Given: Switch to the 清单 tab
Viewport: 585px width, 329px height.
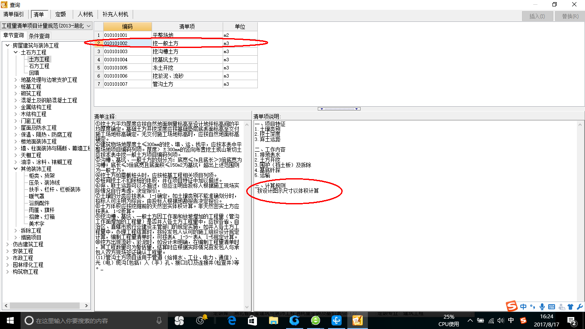Looking at the screenshot, I should (39, 15).
